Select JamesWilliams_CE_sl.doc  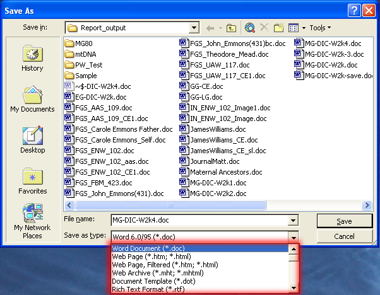(x=223, y=151)
